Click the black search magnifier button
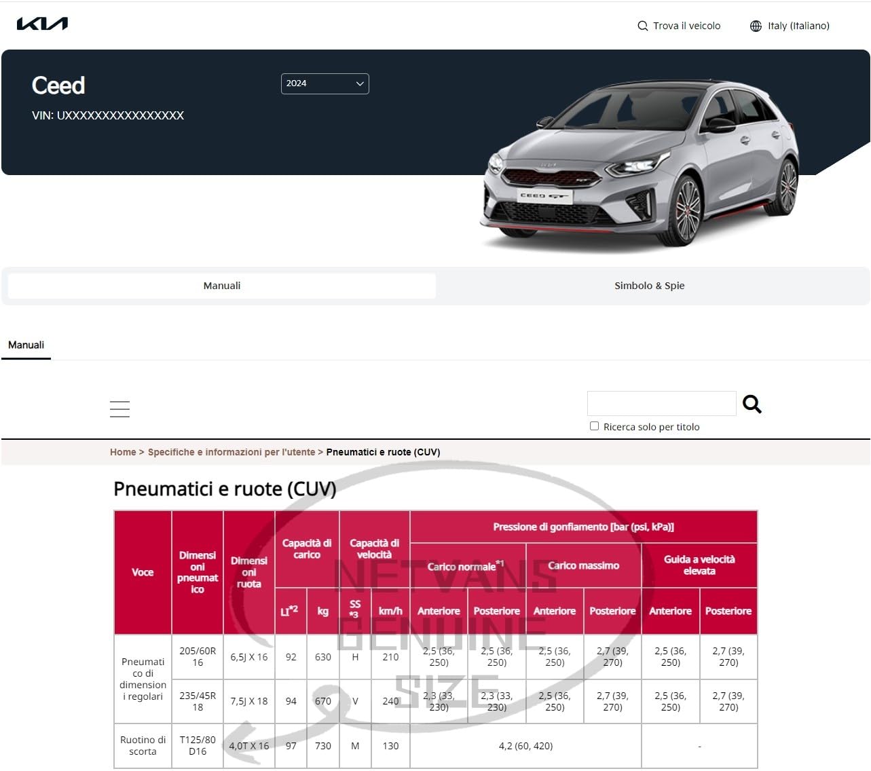The image size is (871, 771). [752, 404]
